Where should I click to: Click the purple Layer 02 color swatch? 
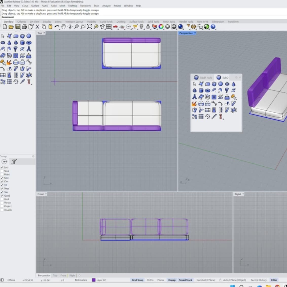click(x=93, y=280)
